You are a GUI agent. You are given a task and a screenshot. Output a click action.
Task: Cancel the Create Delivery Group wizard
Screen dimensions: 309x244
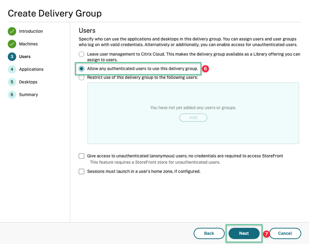285,233
